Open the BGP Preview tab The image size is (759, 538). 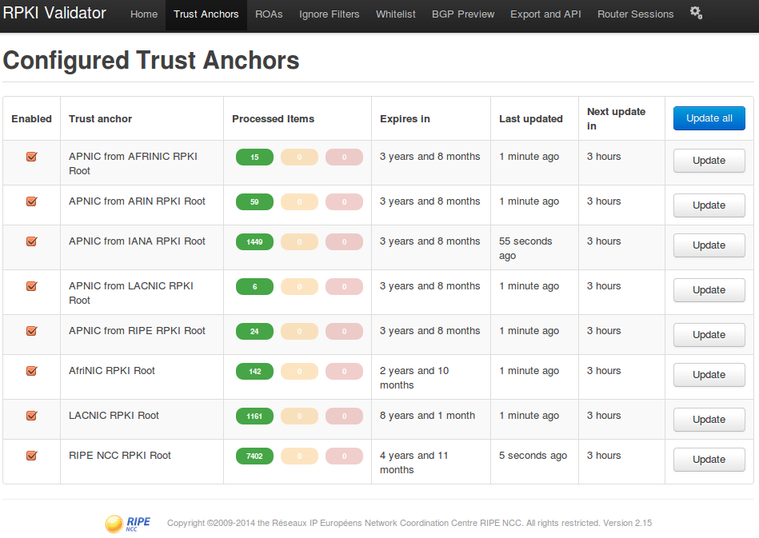click(x=463, y=14)
